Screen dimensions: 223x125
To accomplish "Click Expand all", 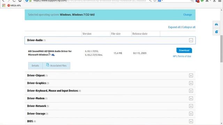I will (174, 27).
